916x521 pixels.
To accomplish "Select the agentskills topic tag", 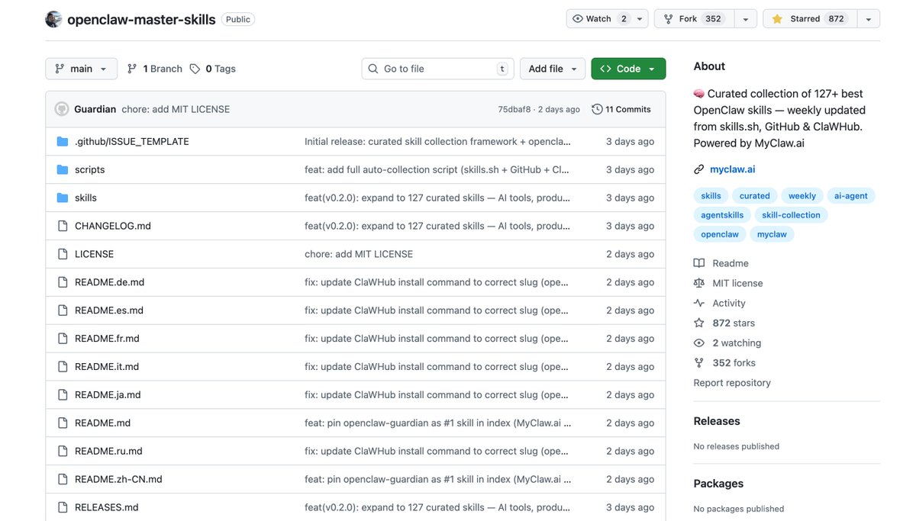I will (722, 215).
